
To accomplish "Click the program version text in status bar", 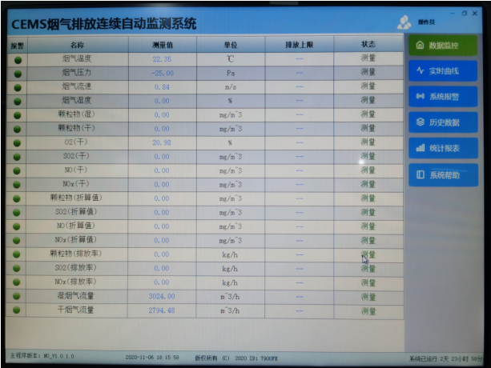I will pos(42,356).
